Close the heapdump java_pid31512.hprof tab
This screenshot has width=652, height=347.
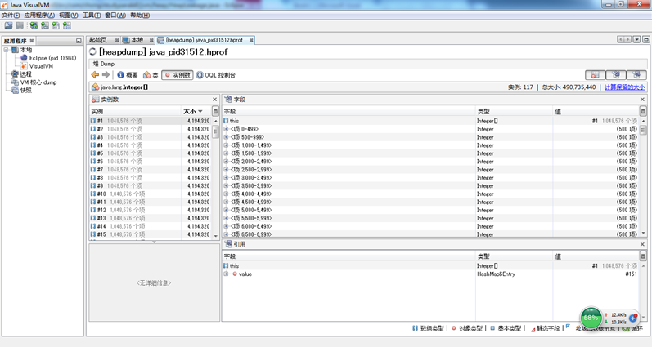[x=251, y=40]
